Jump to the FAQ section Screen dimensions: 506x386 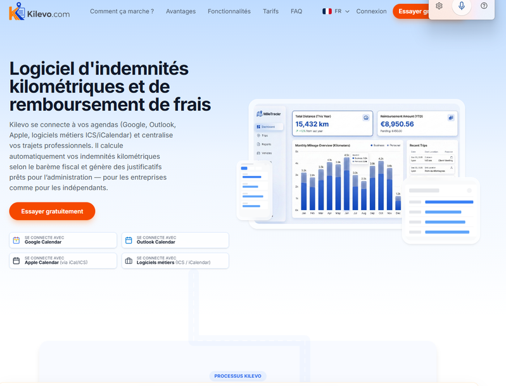coord(296,11)
